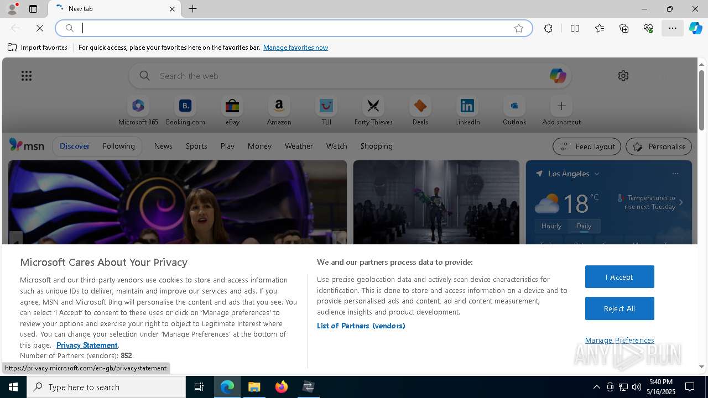Open Split screen view

pos(575,28)
